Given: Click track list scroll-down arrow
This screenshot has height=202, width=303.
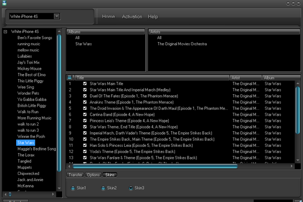Looking at the screenshot, I should click(x=298, y=160).
